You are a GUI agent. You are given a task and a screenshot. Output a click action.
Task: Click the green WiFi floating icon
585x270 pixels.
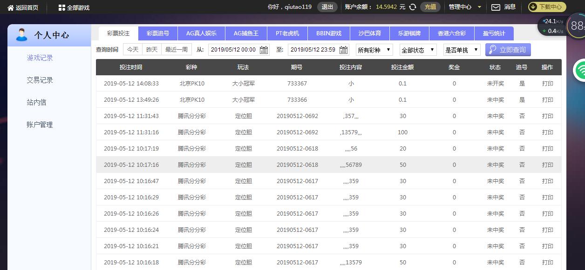click(x=580, y=70)
